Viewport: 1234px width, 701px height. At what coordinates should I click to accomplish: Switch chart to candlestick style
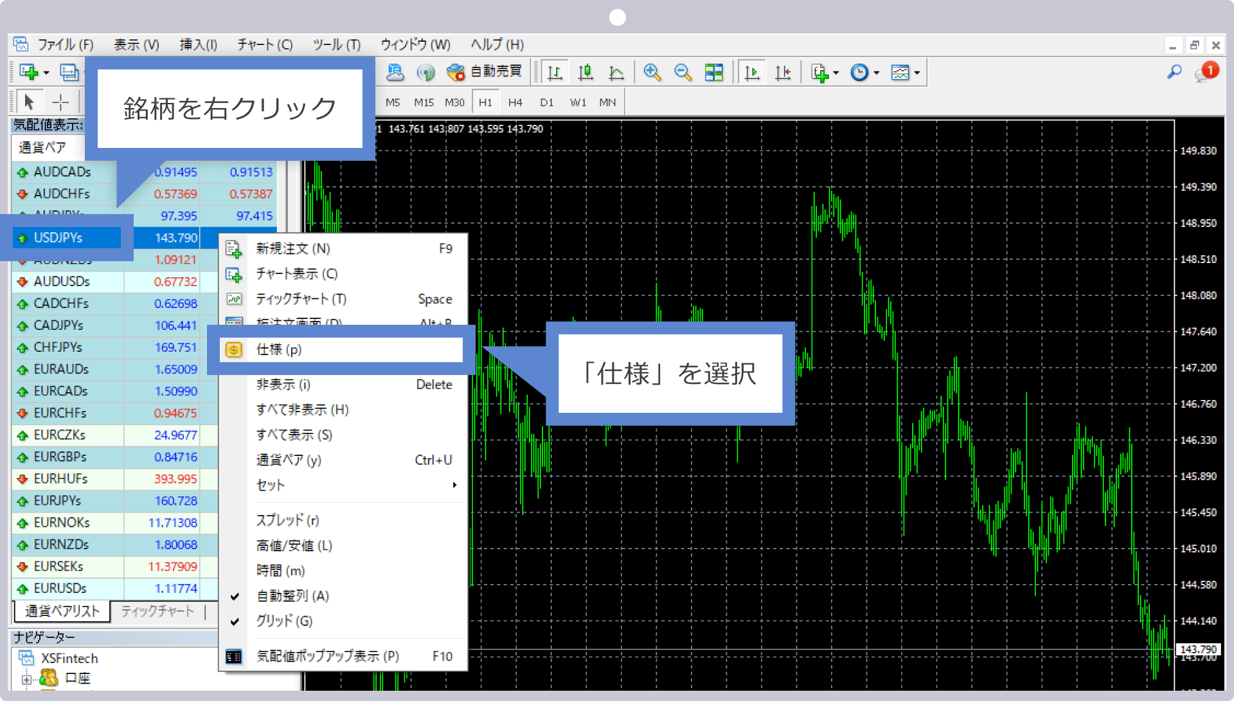pos(586,72)
